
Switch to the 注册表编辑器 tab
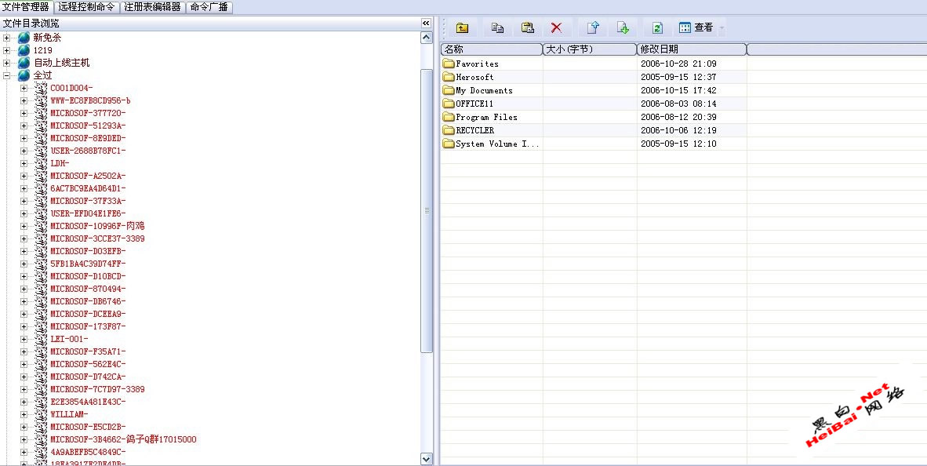point(153,7)
